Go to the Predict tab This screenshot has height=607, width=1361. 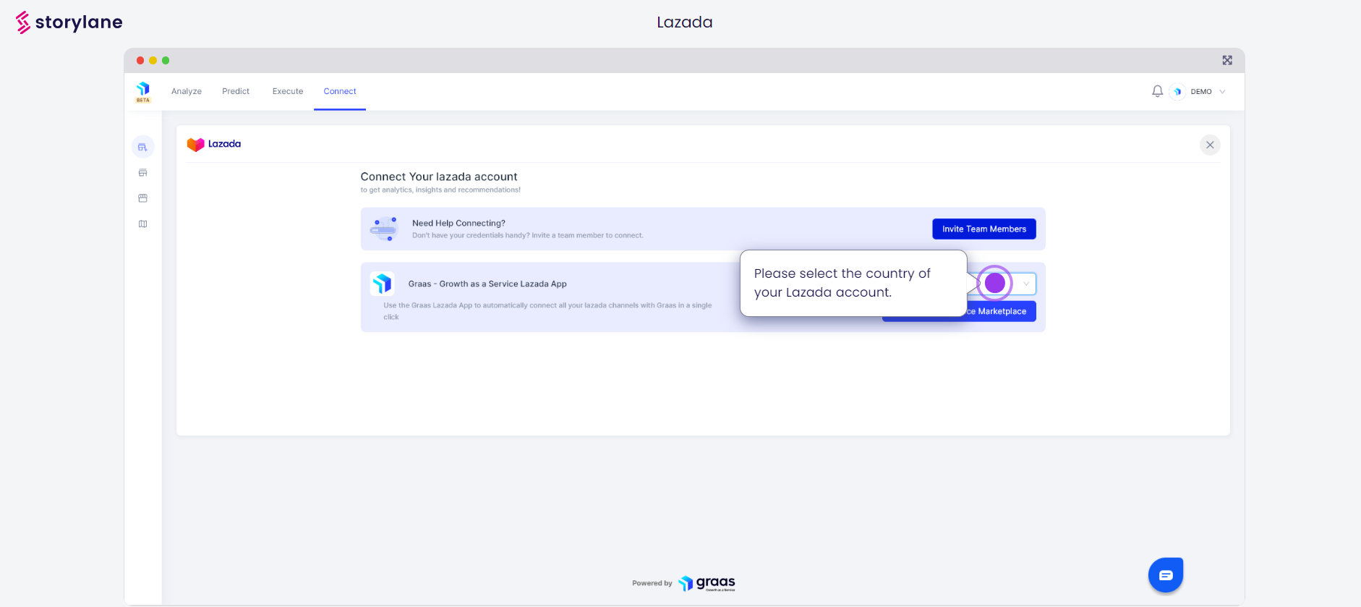(236, 92)
